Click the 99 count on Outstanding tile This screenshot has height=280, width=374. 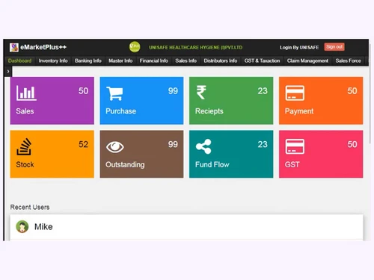(173, 144)
